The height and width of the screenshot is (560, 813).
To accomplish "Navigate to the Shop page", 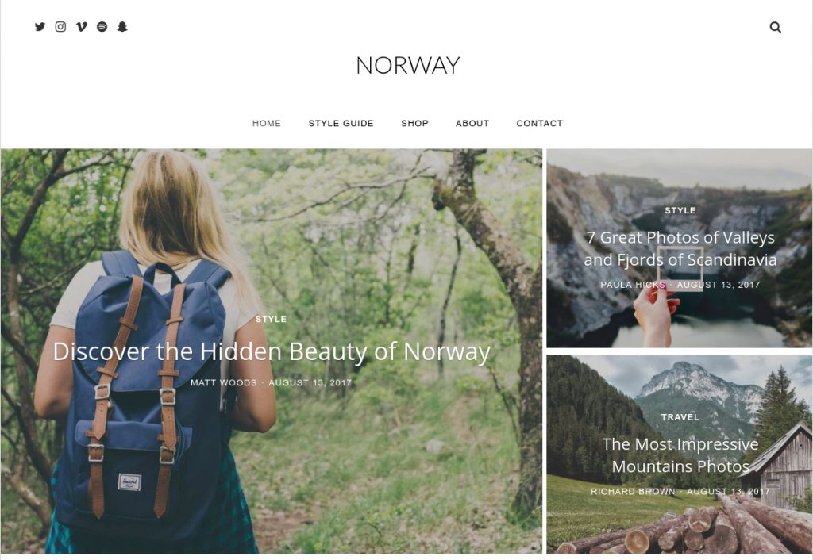I will [414, 123].
